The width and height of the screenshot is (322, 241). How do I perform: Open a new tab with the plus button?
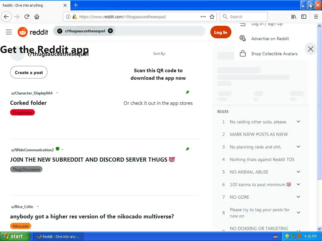[76, 5]
